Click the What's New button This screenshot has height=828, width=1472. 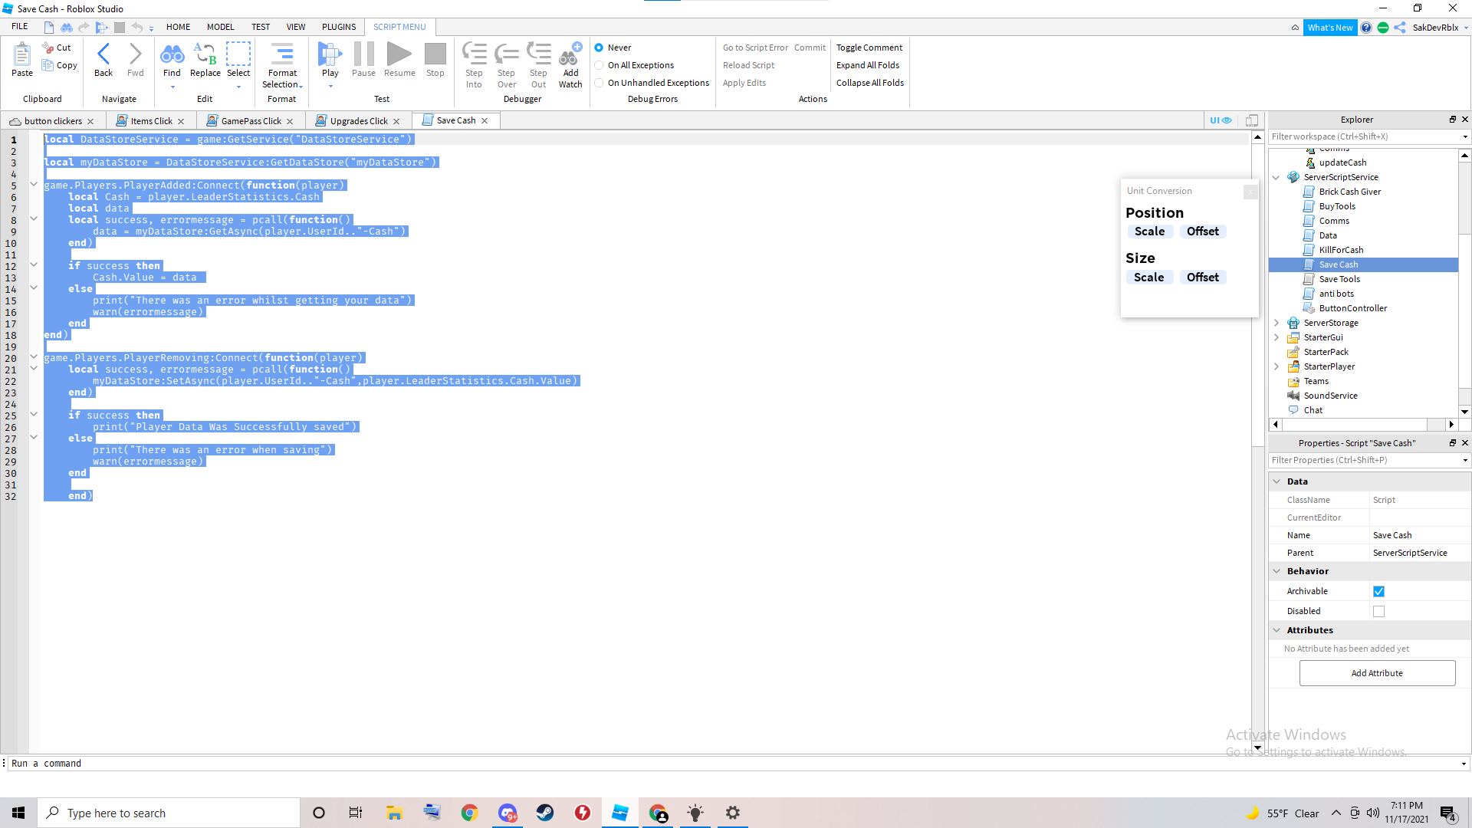pos(1329,28)
